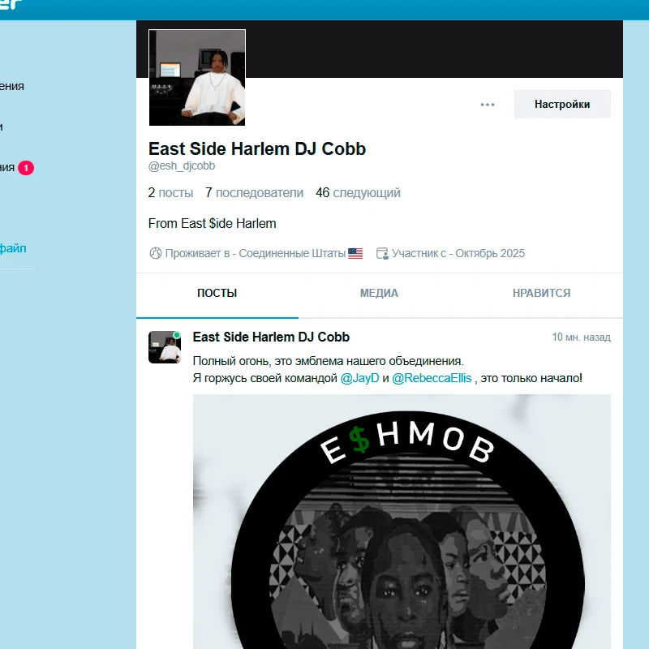
Task: View the 46 следующий following list
Action: click(358, 193)
